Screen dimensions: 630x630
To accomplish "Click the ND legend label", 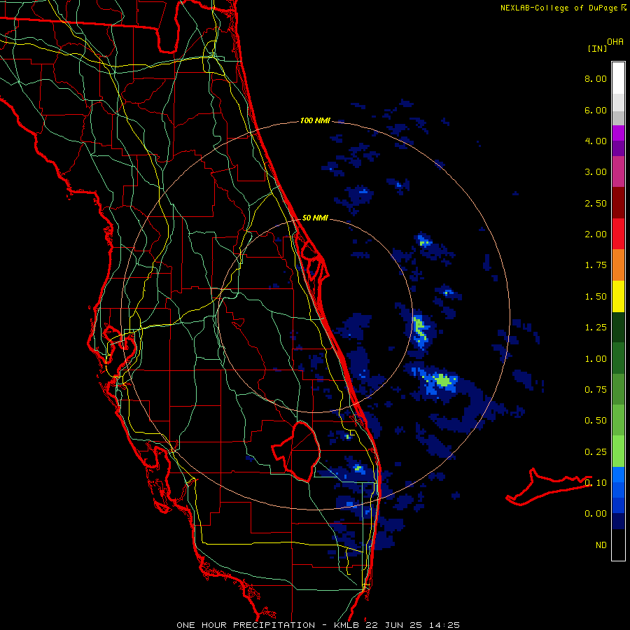I will [x=601, y=545].
